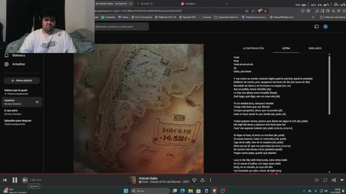Image resolution: width=346 pixels, height=194 pixels.
Task: Open the Windows Start menu
Action: (126, 191)
